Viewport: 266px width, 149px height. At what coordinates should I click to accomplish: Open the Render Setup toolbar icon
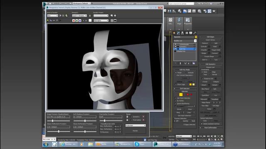click(205, 11)
